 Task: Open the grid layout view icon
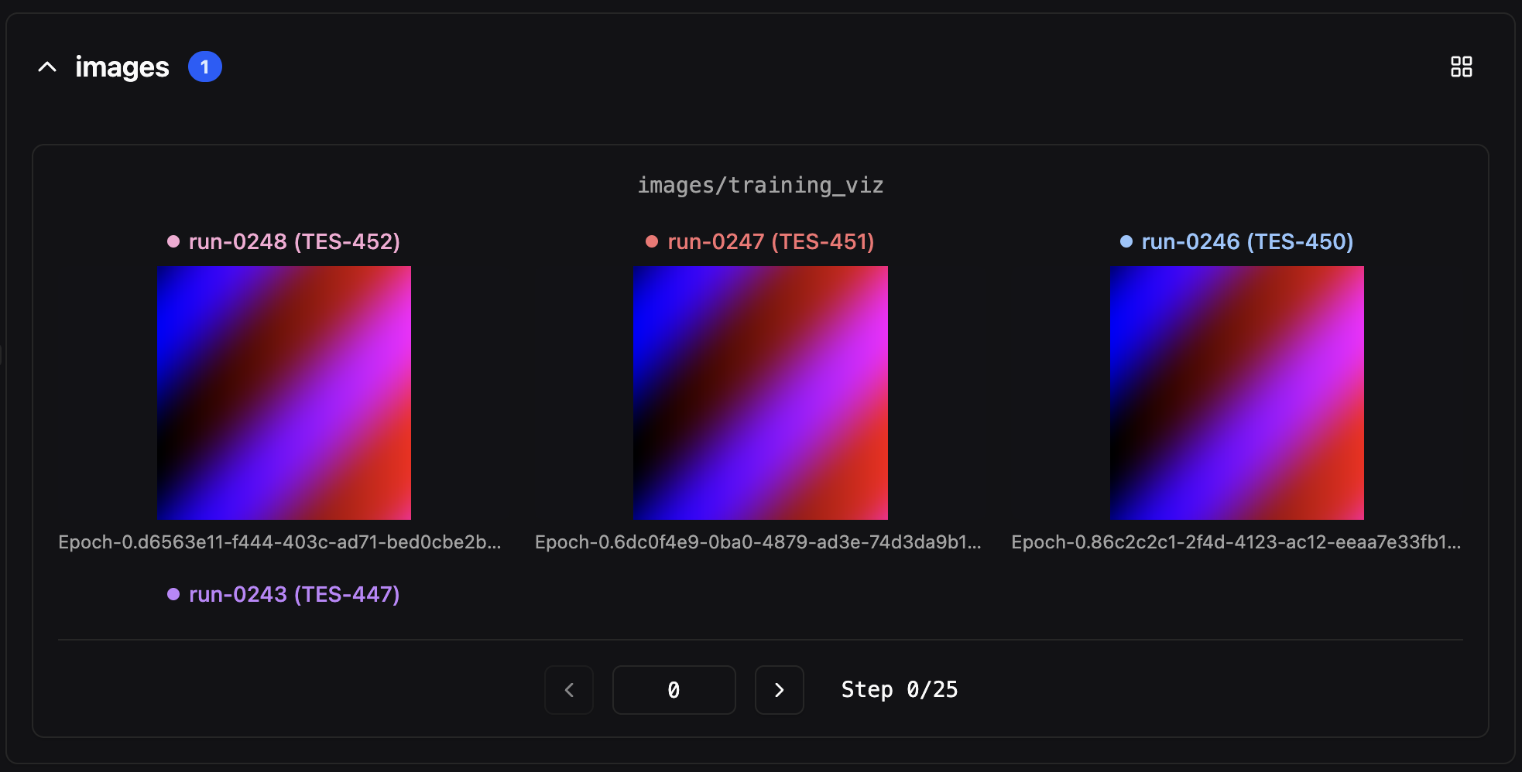(1462, 67)
